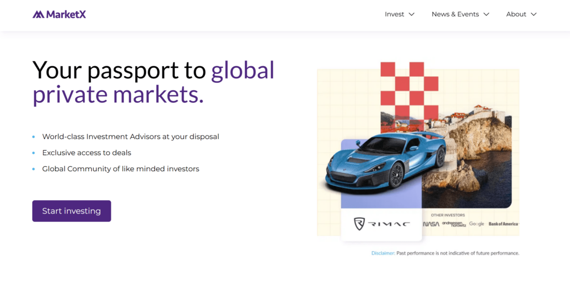
Task: Click the Bank of America logo
Action: pos(503,224)
